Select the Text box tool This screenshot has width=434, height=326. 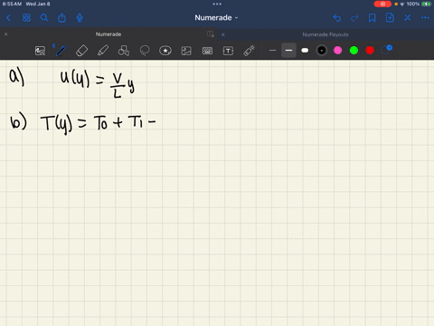(228, 51)
